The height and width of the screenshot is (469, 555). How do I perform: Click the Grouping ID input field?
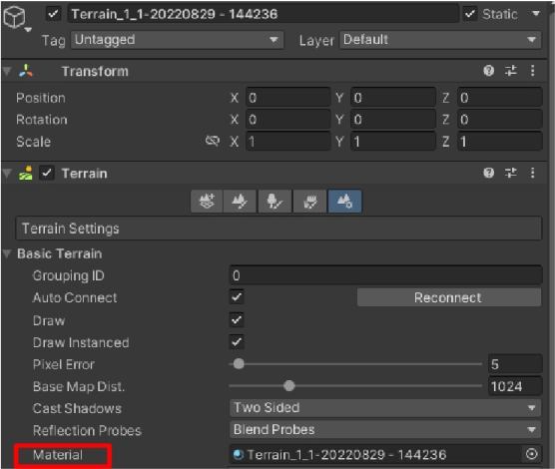point(385,275)
